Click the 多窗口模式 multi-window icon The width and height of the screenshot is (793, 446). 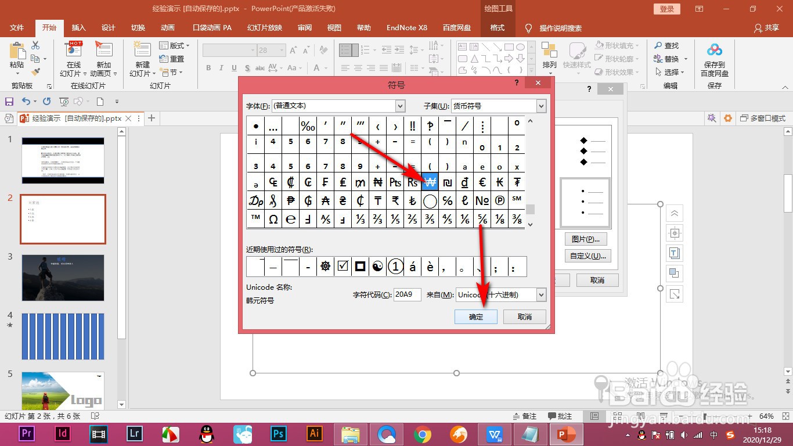pos(744,118)
